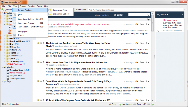This screenshot has height=107, width=188.
Task: Select the Health and Fitness folder
Action: point(17,41)
